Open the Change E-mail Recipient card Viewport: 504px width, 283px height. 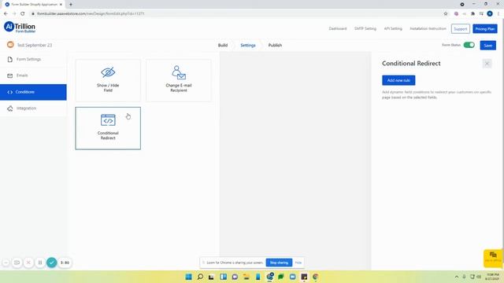click(x=179, y=80)
